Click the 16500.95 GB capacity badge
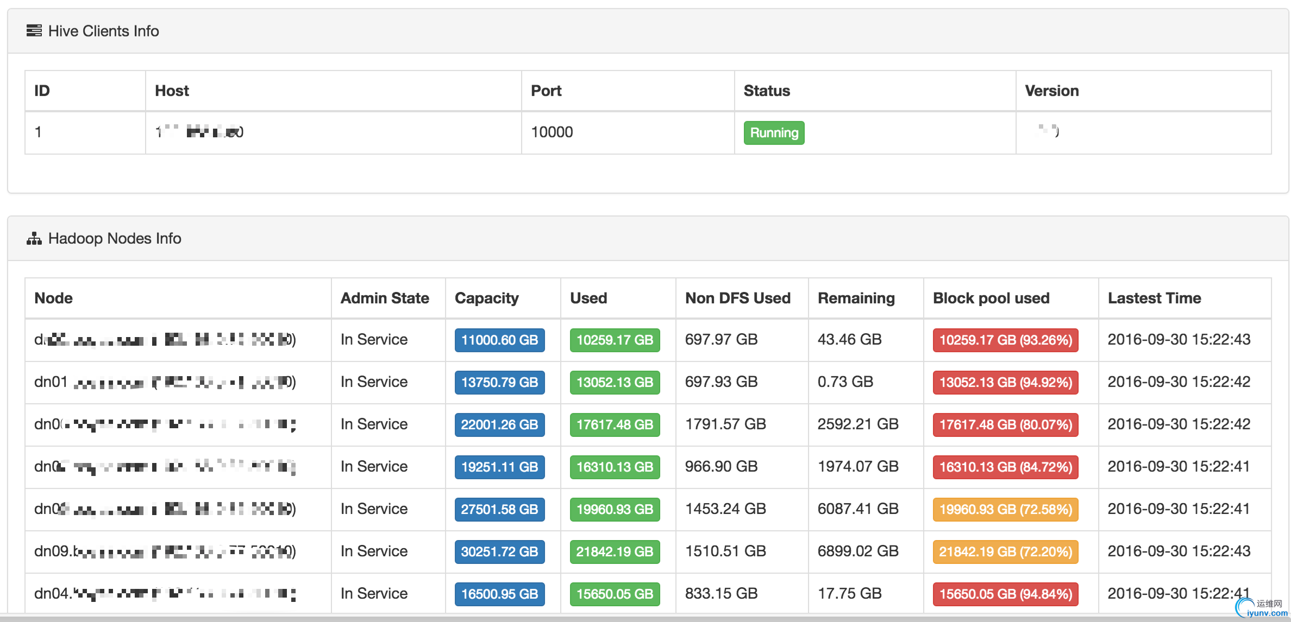The width and height of the screenshot is (1291, 622). [x=499, y=594]
